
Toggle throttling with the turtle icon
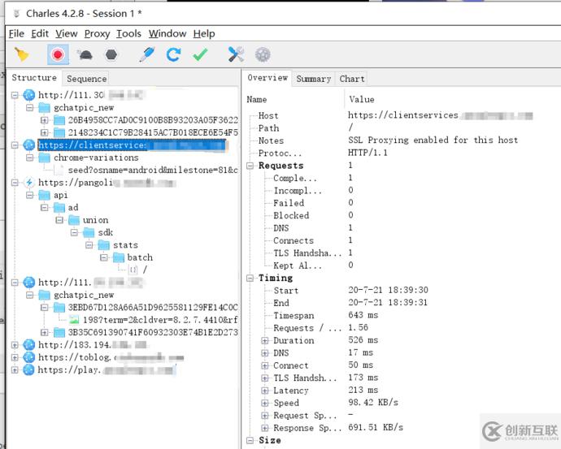tap(85, 54)
